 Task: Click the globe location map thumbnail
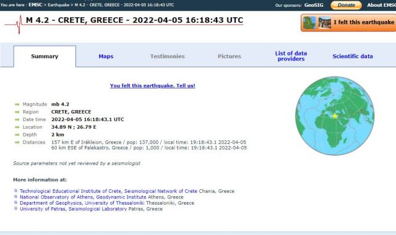coord(335,116)
